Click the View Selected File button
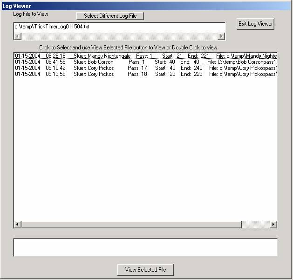Viewport: 293px width, 280px height. click(145, 270)
